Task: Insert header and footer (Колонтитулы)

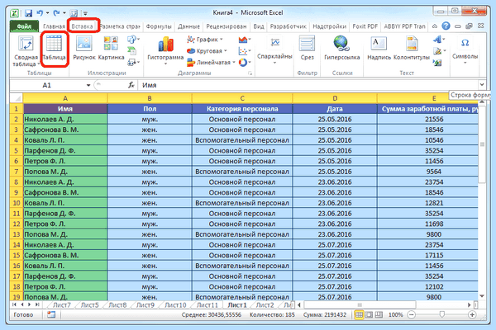Action: coord(412,48)
